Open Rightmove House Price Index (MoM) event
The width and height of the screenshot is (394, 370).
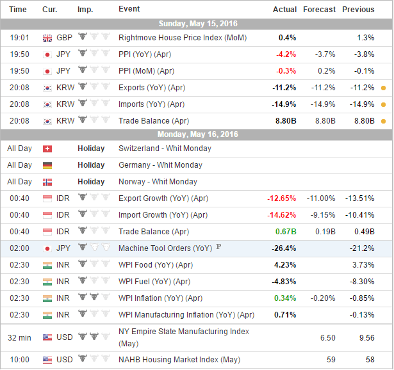[x=183, y=38]
